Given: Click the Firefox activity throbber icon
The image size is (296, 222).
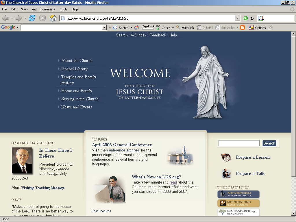Looking at the screenshot, I should [x=292, y=9].
